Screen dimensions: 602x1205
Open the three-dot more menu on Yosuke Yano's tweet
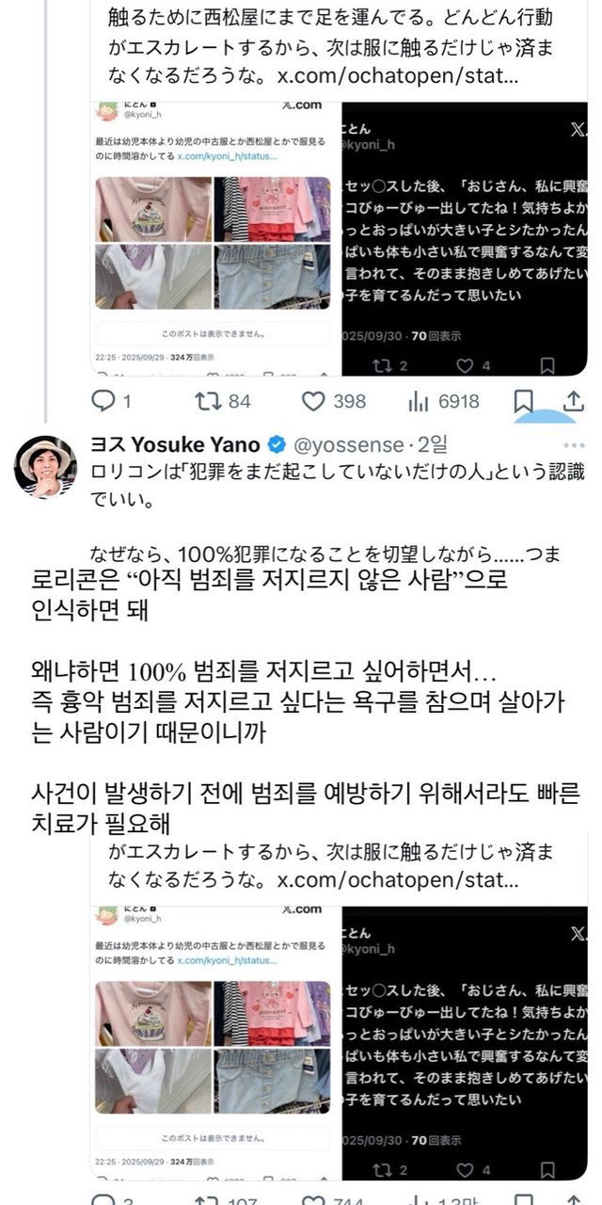574,444
